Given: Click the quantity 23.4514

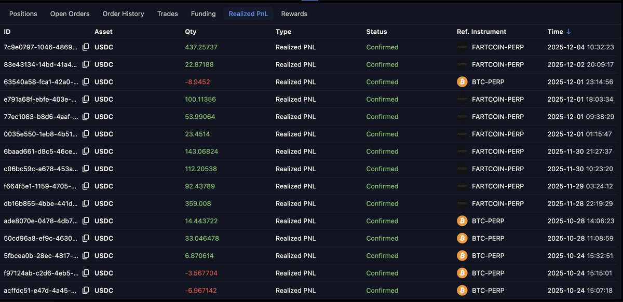Looking at the screenshot, I should pyautogui.click(x=197, y=134).
